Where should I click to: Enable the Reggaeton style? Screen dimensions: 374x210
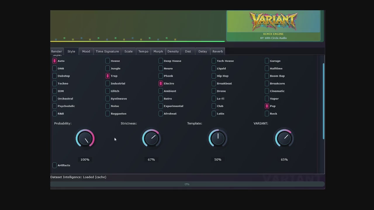point(108,113)
